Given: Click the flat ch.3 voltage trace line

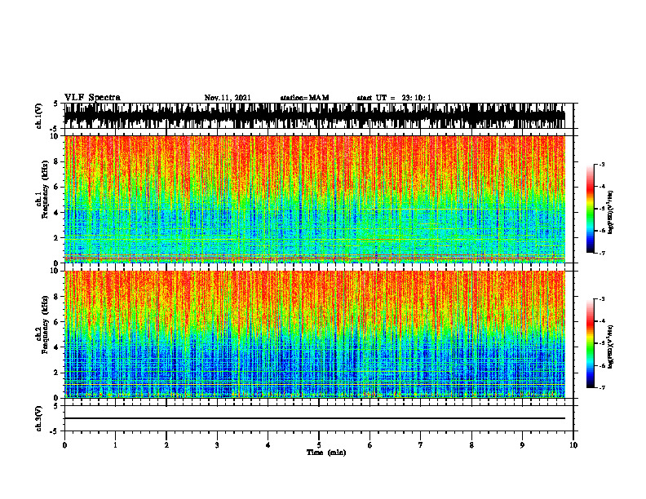Looking at the screenshot, I should click(x=315, y=418).
